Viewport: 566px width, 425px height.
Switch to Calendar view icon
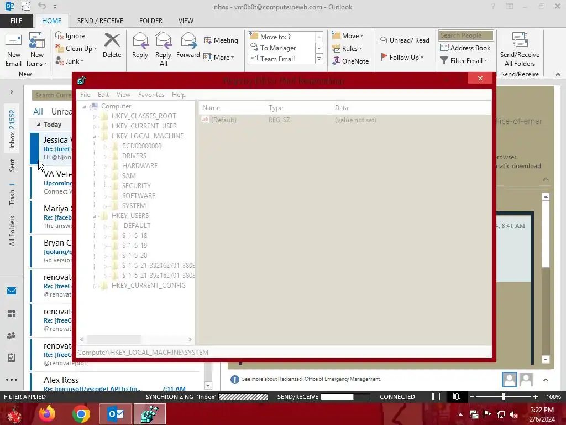(x=12, y=313)
